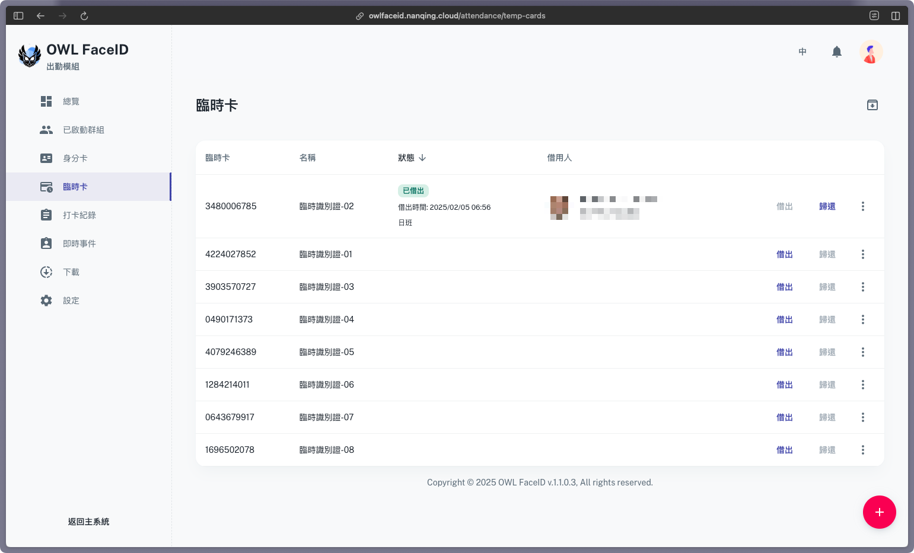Navigate to 設定 in the sidebar
Image resolution: width=914 pixels, height=553 pixels.
[71, 301]
